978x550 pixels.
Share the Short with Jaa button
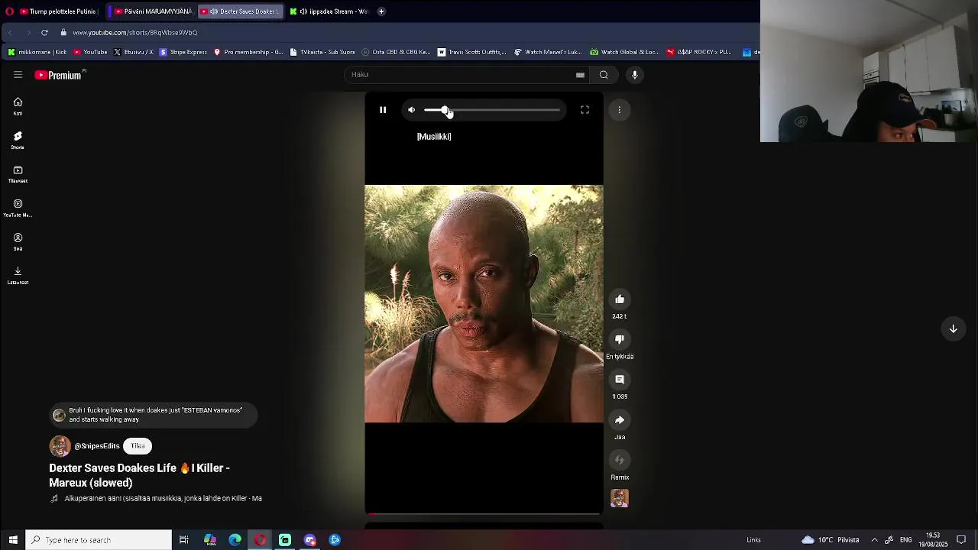click(x=620, y=420)
